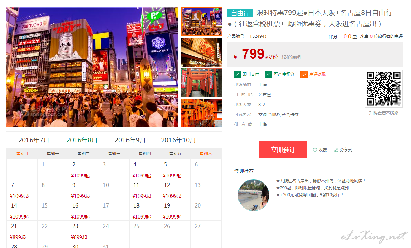411x248 pixels.
Task: Click the manager avatar photo
Action: coord(254,195)
